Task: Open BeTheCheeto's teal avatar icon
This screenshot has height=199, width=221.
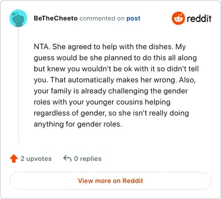Action: pyautogui.click(x=18, y=18)
